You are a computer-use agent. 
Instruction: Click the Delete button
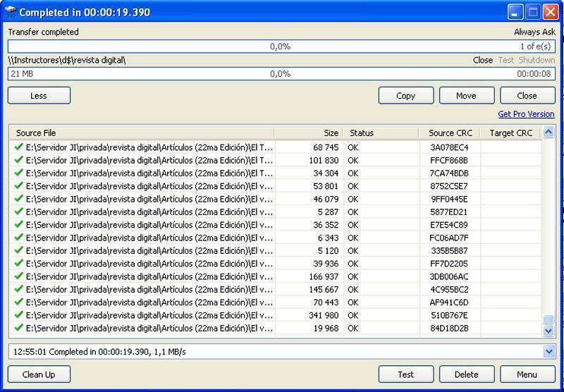point(467,374)
